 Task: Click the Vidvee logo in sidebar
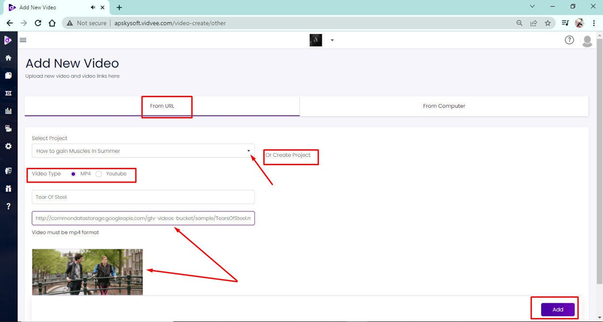pos(8,40)
